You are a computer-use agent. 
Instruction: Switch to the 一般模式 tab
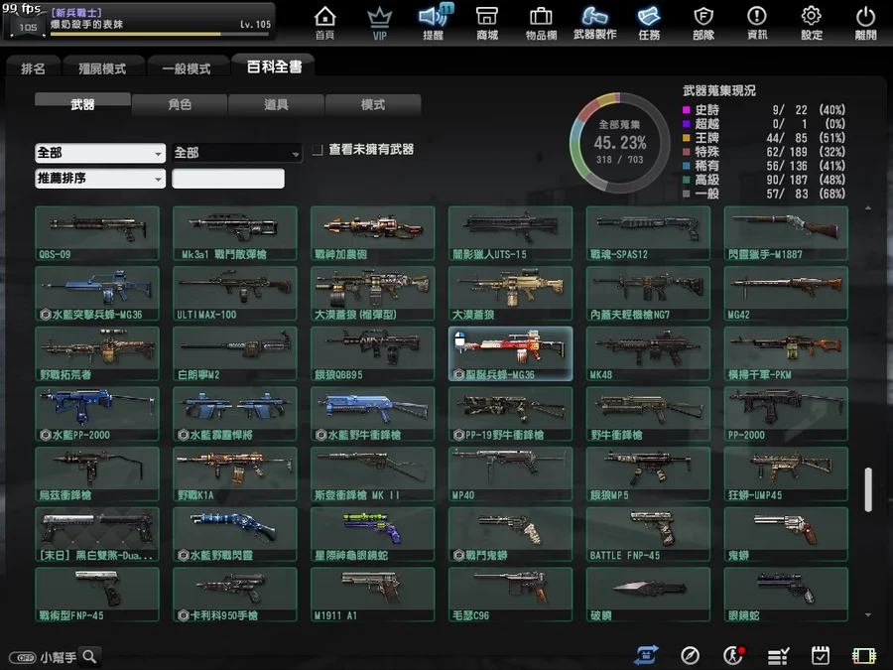point(187,68)
